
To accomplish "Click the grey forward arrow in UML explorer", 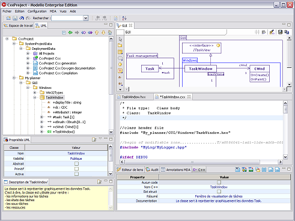I will (x=77, y=32).
